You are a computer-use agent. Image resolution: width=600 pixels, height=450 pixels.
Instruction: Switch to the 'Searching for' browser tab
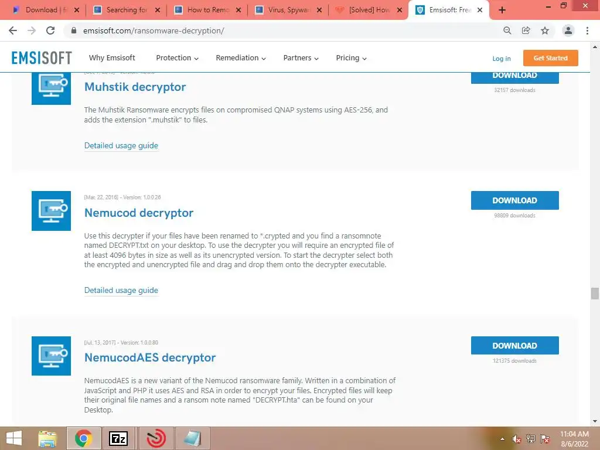pos(127,10)
